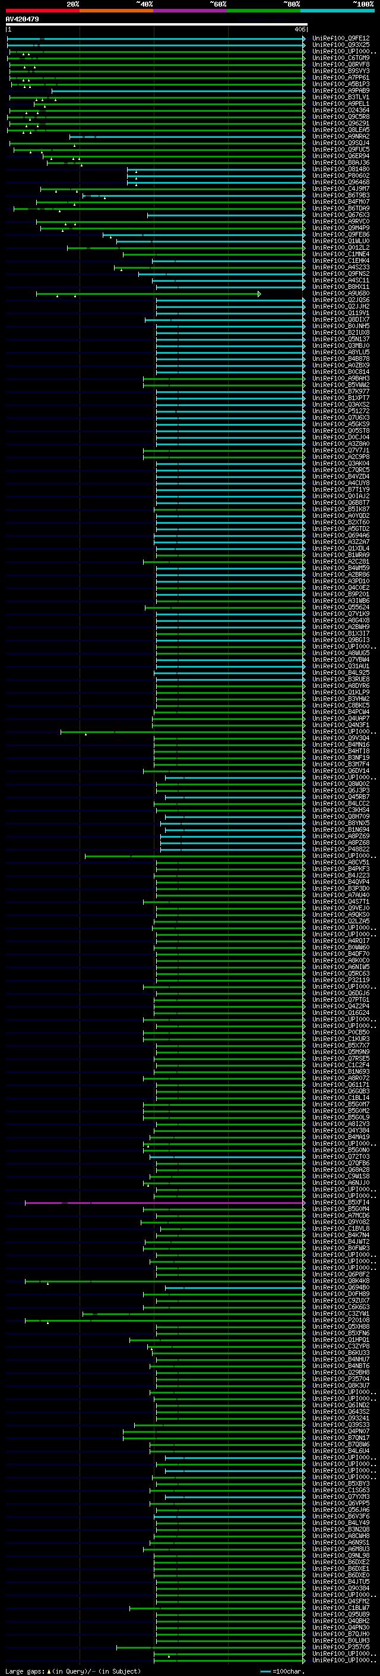Click the cyan alignment bar for UniRef100_Q676X3
Image resolution: width=380 pixels, height=1676 pixels.
tap(226, 215)
